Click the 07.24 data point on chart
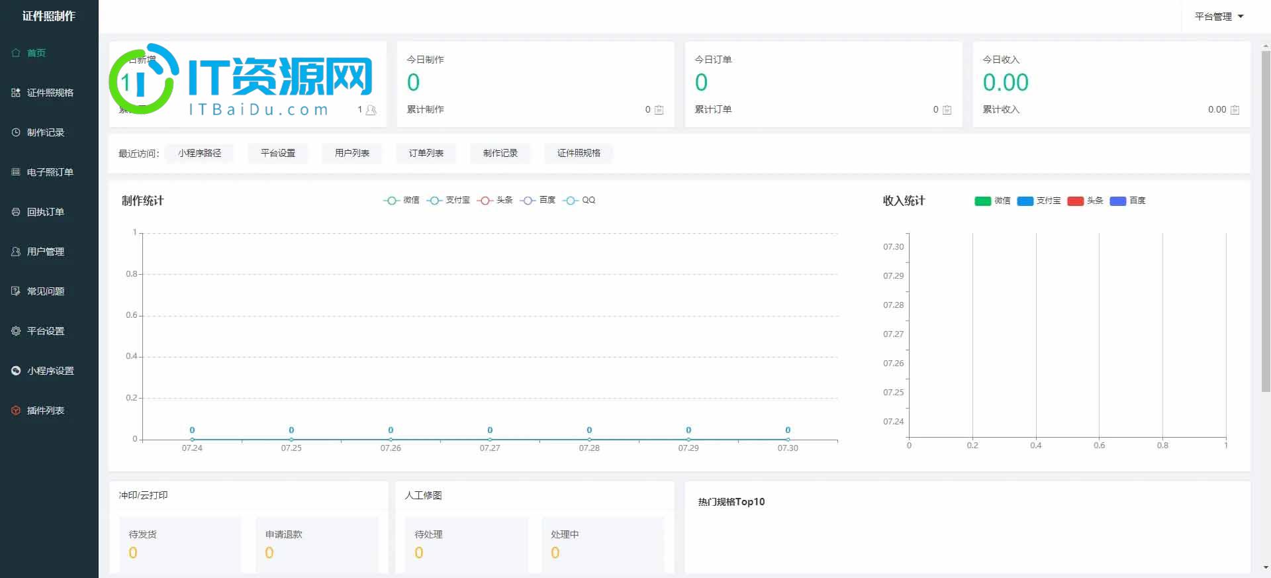Image resolution: width=1271 pixels, height=578 pixels. [192, 439]
